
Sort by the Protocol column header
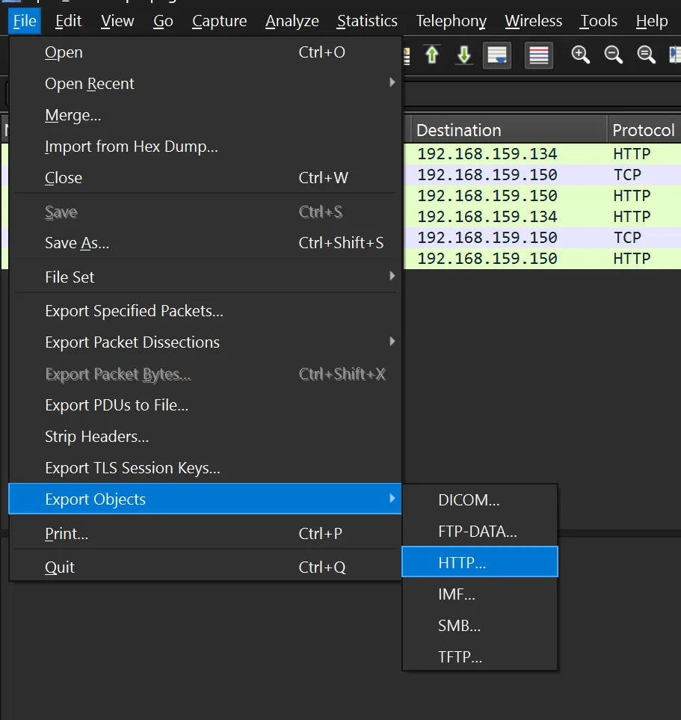point(644,130)
